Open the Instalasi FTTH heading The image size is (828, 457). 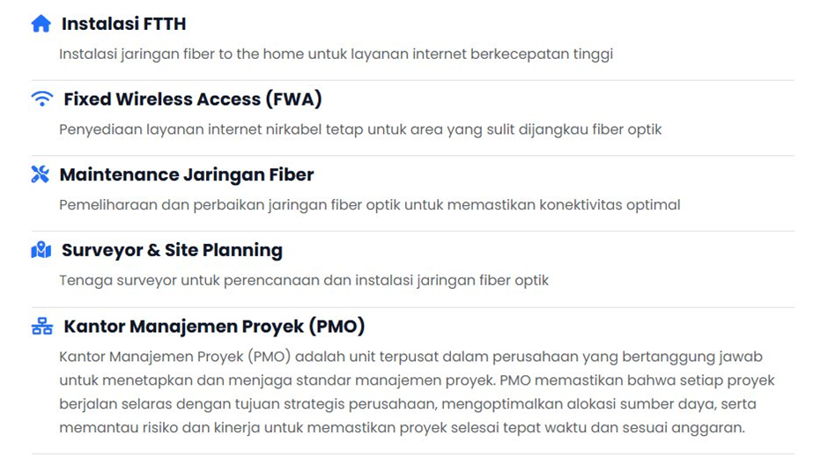point(123,24)
